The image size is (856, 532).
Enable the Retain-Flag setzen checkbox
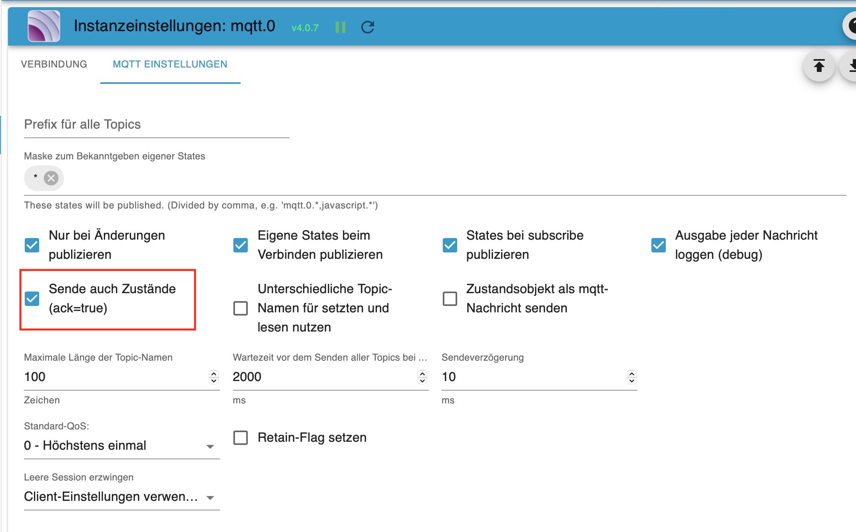coord(241,438)
